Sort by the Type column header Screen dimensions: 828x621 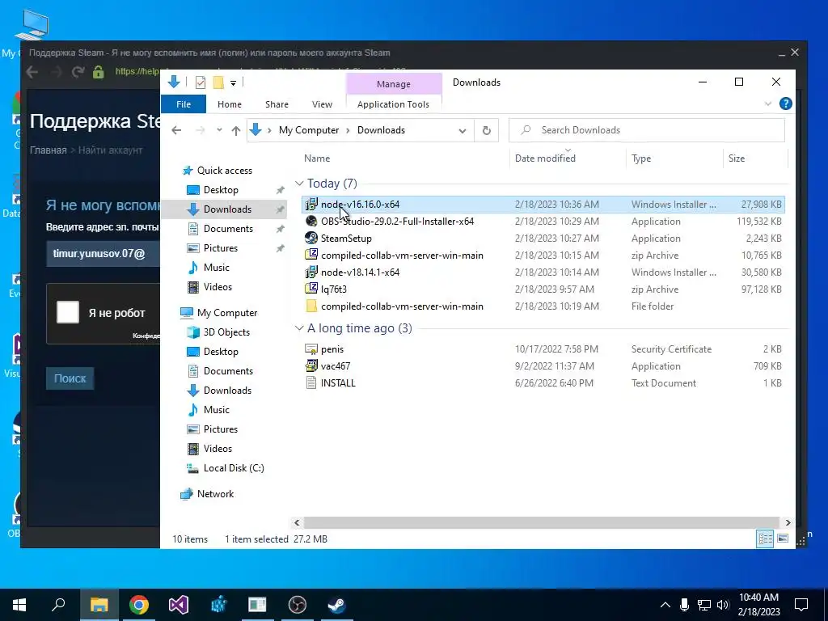[x=641, y=158]
